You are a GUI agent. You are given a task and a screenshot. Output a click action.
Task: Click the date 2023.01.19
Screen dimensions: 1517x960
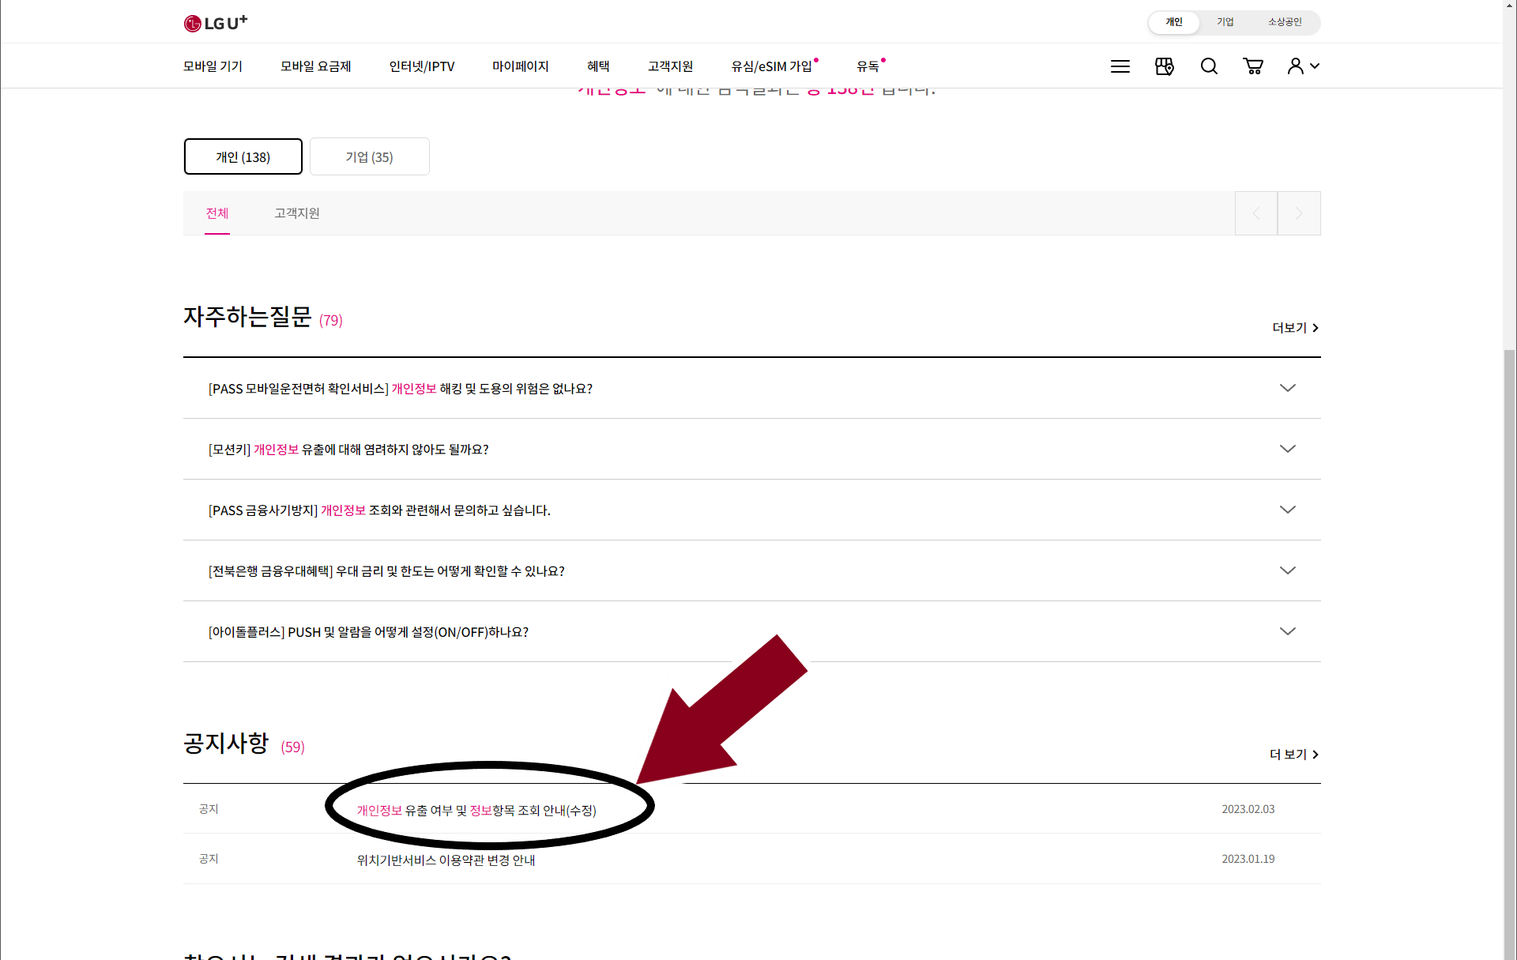coord(1248,859)
